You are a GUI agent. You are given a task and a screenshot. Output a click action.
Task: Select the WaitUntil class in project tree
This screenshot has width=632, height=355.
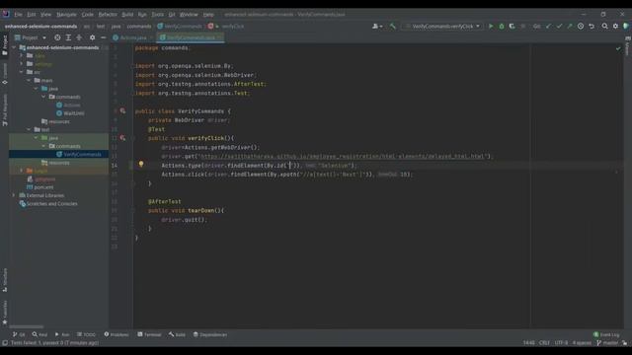coord(70,113)
